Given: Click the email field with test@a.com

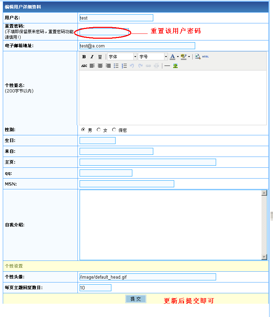Looking at the screenshot, I should [138, 46].
